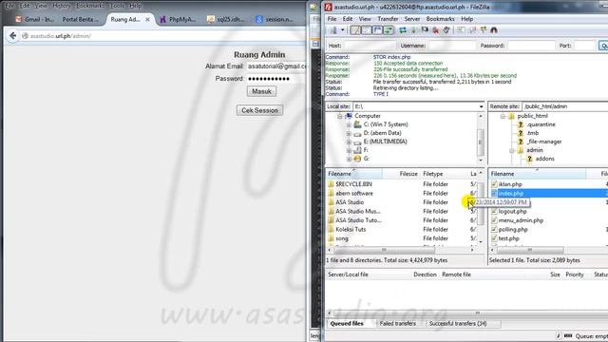Switch to the Failed transfers tab
The height and width of the screenshot is (342, 608).
pos(398,323)
